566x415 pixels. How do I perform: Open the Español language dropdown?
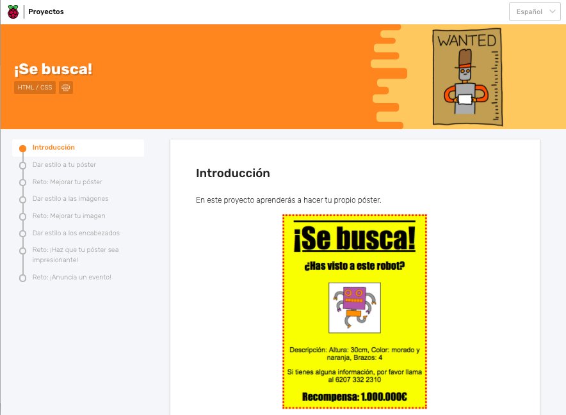[535, 11]
